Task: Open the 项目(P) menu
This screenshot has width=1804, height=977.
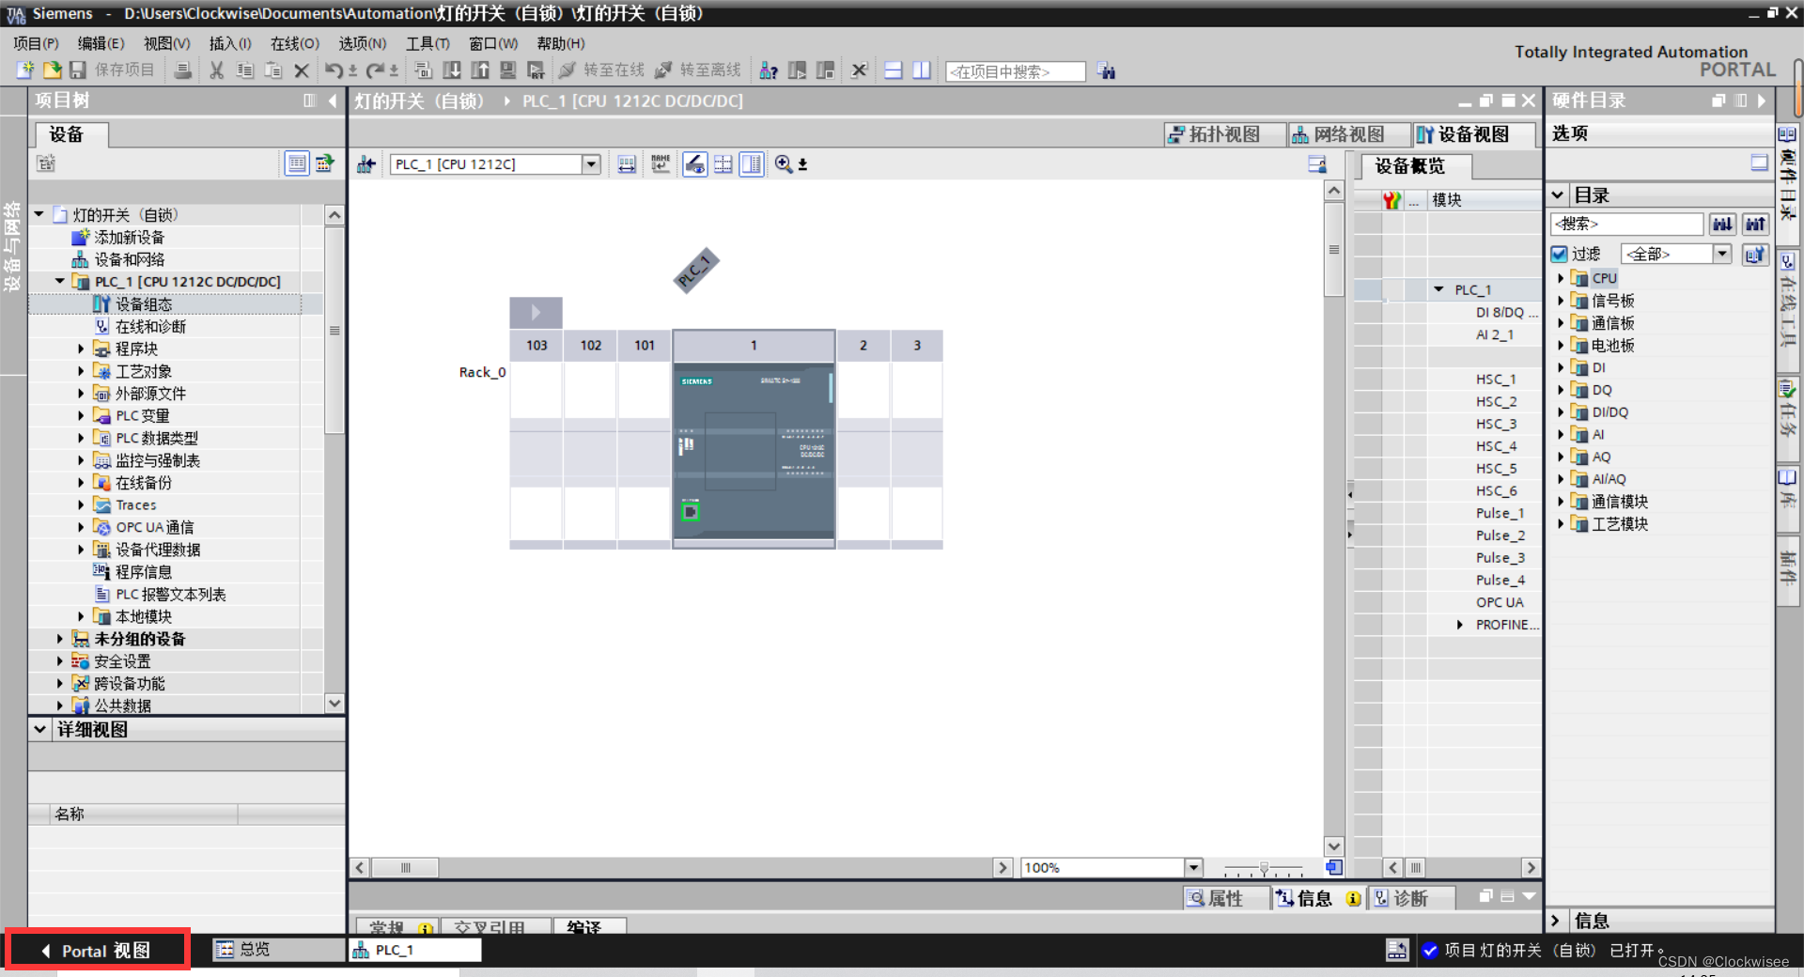Action: [36, 43]
